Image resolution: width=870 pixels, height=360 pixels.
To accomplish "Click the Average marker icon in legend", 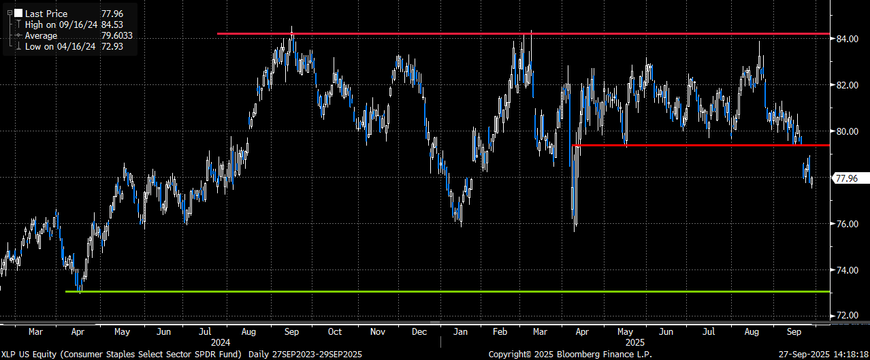I will tap(18, 35).
